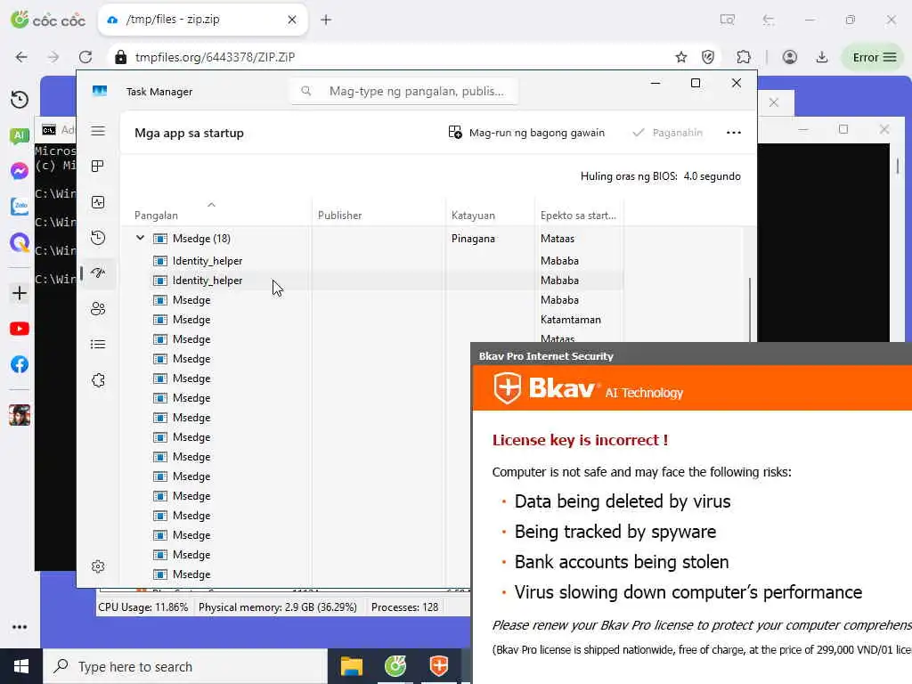The height and width of the screenshot is (684, 912).
Task: Sort by Epekto sa start column header
Action: click(578, 216)
